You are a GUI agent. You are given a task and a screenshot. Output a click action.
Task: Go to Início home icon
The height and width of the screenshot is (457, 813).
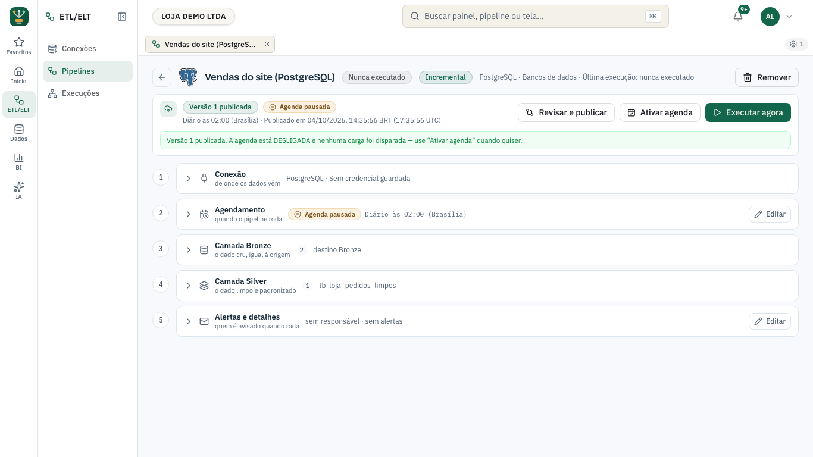tap(19, 75)
